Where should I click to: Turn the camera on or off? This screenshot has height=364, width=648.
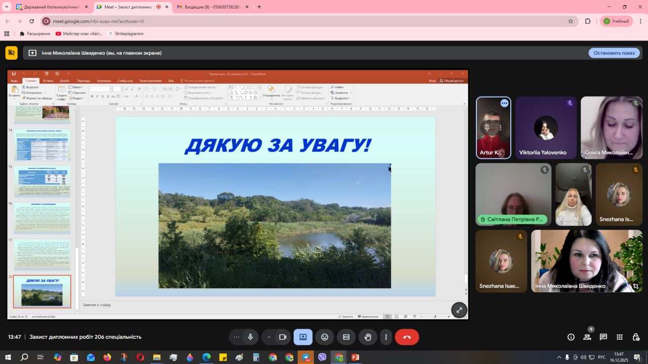283,337
